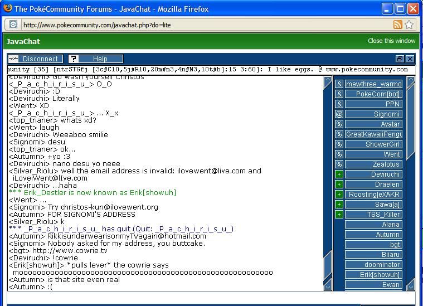Select user ShowerGirl in user list
Viewport: 423px width, 306px height.
[x=373, y=144]
